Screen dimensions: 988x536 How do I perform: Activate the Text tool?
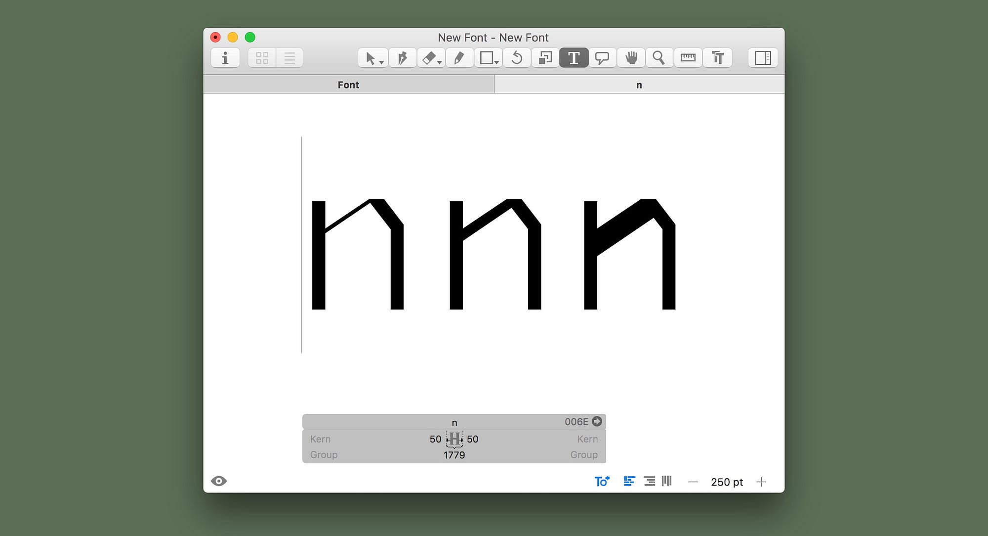pos(574,58)
